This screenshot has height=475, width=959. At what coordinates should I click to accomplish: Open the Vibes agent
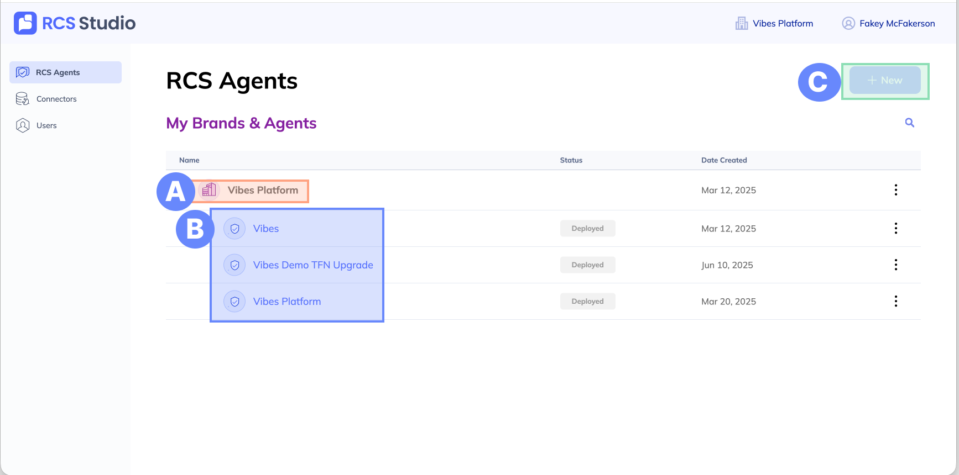click(x=266, y=229)
